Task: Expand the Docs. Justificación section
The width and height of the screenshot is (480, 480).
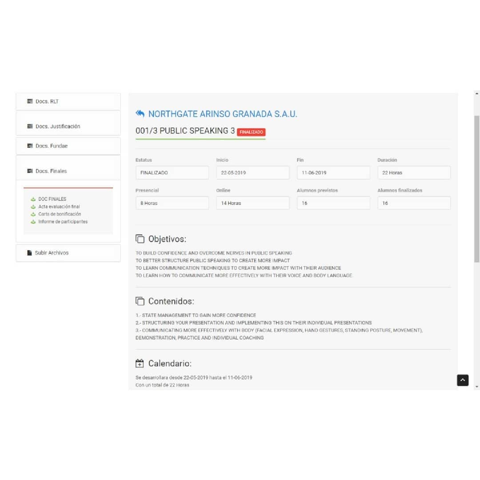Action: [x=68, y=124]
